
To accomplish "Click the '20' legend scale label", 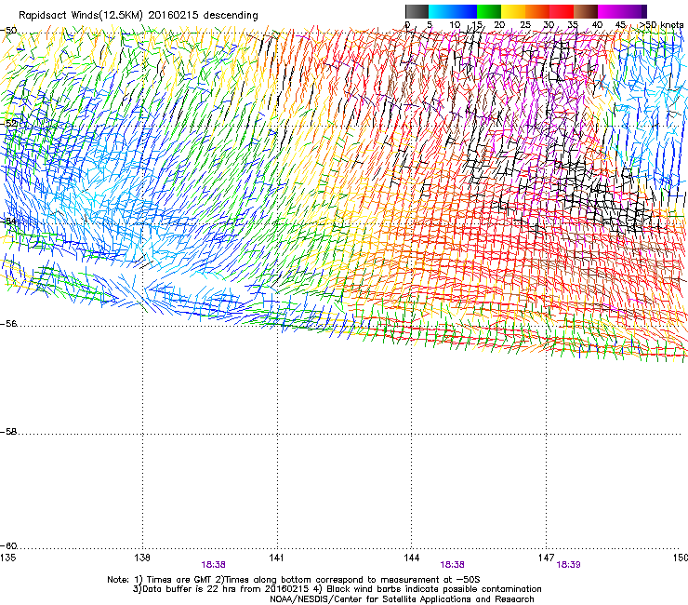I will [x=499, y=24].
